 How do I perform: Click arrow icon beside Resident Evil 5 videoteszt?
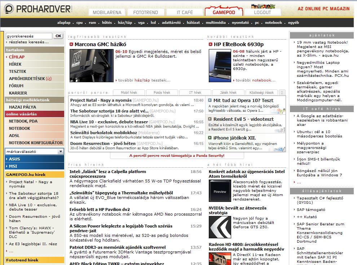tap(210, 119)
